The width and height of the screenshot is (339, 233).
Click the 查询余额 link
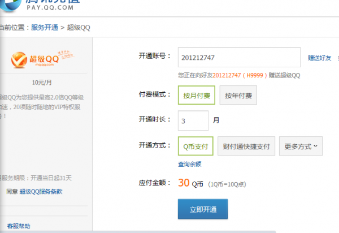click(x=190, y=164)
